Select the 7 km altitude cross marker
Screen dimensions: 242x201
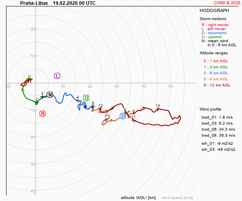point(106,120)
